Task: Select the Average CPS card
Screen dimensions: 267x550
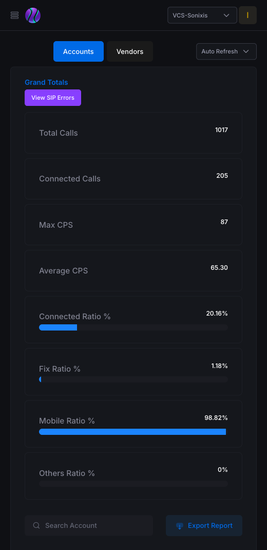Action: (x=133, y=271)
